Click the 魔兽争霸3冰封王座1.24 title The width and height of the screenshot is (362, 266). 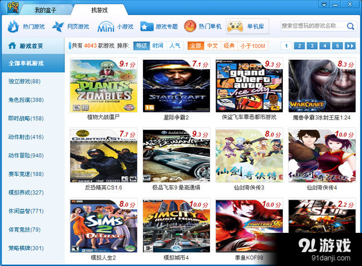click(x=322, y=117)
